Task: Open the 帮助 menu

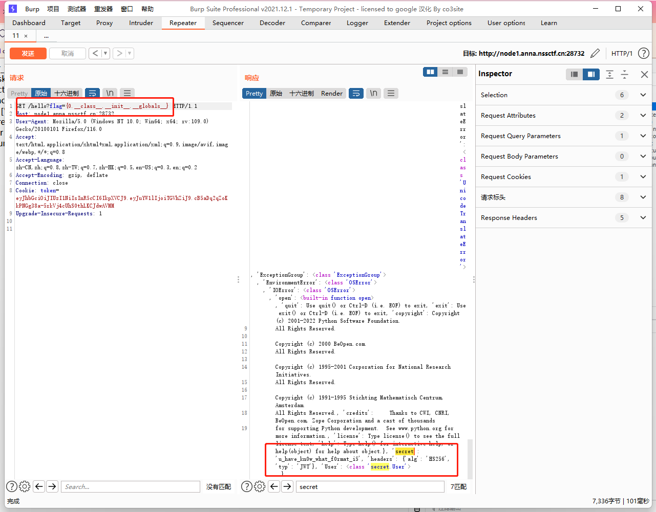Action: pyautogui.click(x=147, y=9)
